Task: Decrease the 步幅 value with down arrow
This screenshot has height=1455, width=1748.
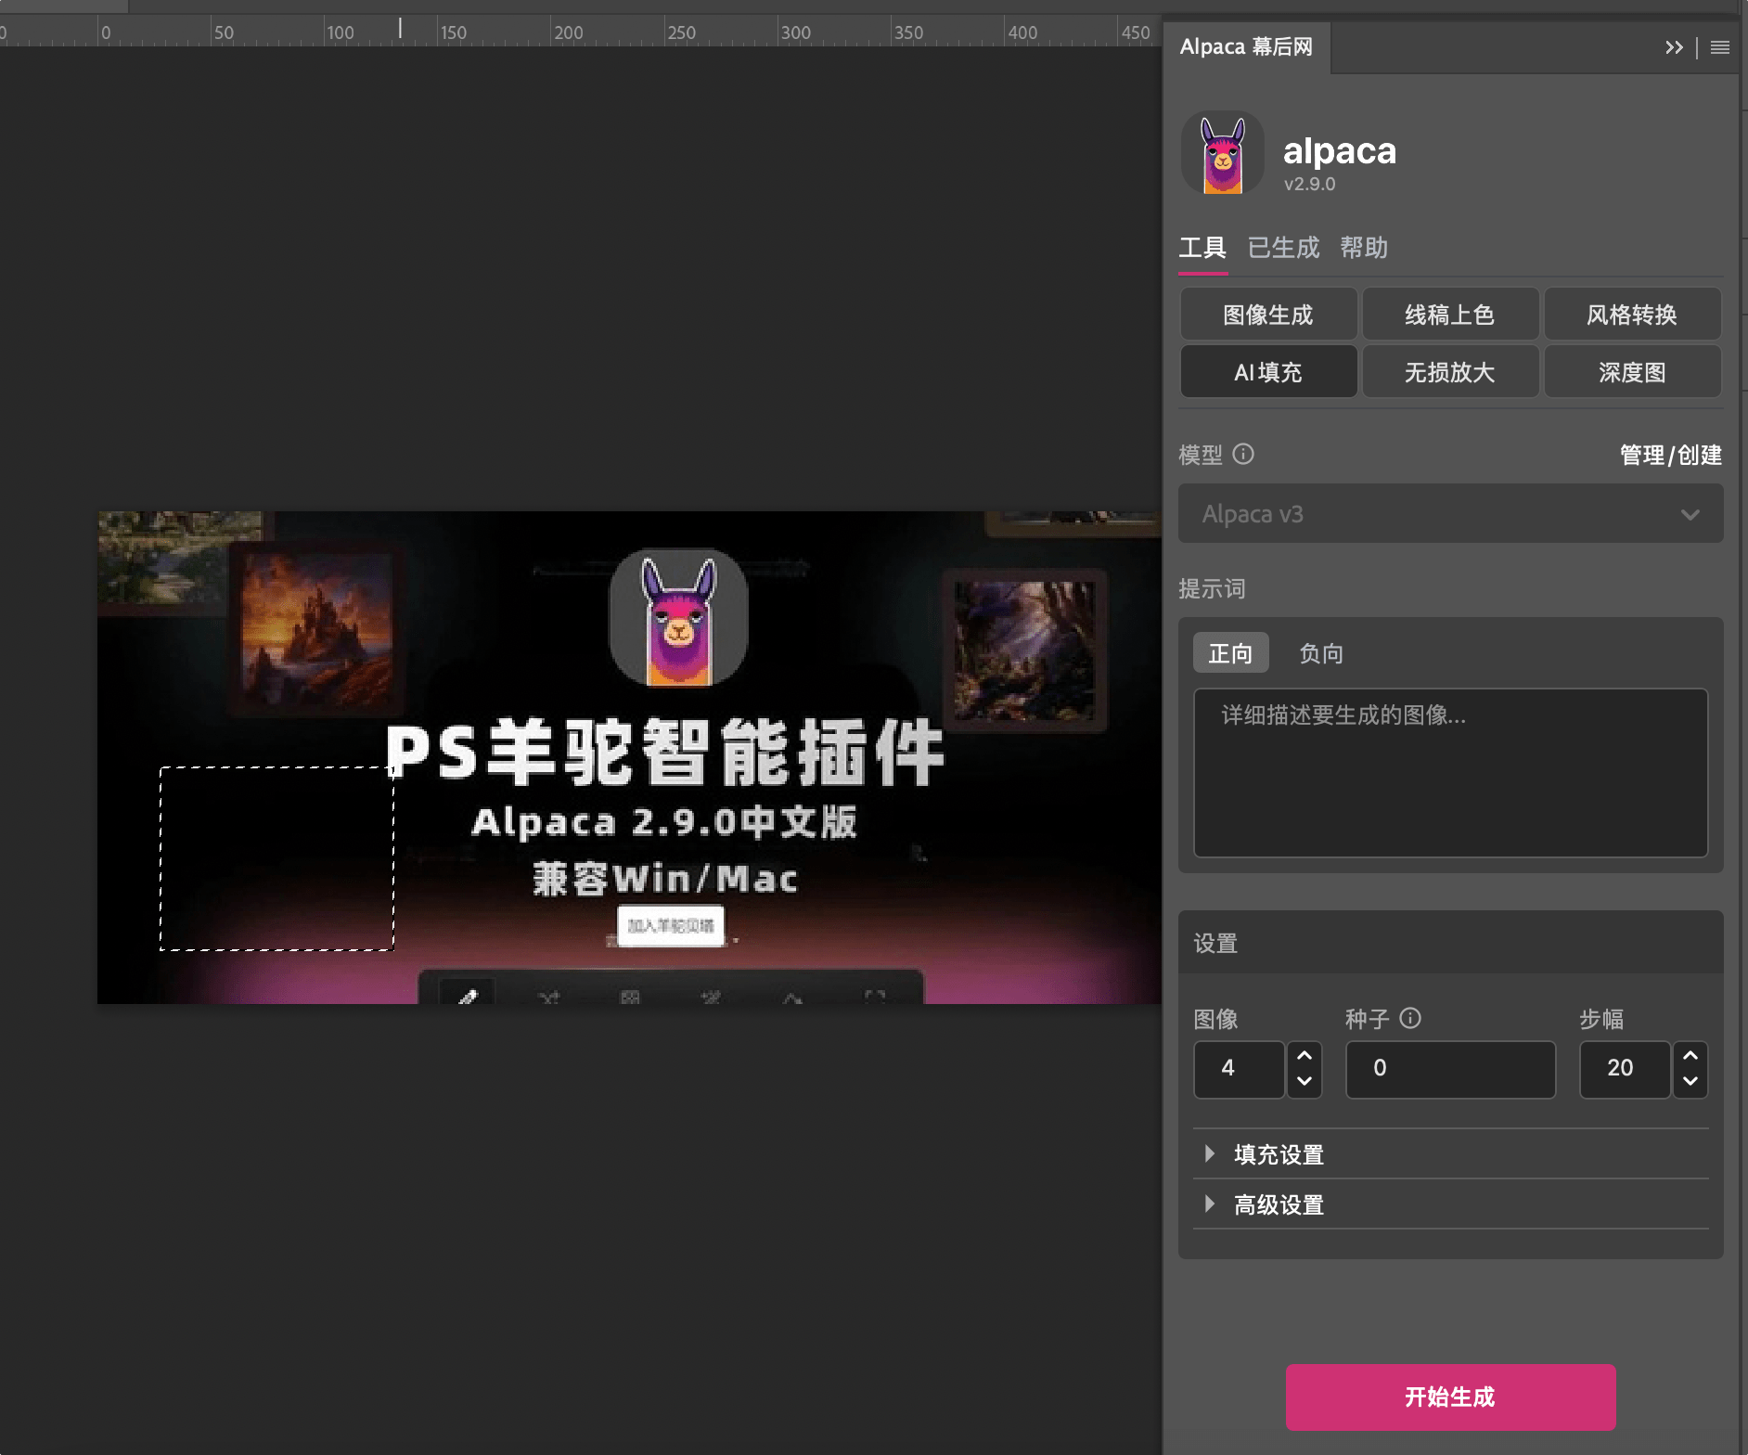Action: pyautogui.click(x=1690, y=1081)
